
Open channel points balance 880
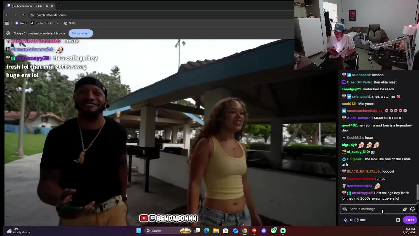(x=360, y=220)
